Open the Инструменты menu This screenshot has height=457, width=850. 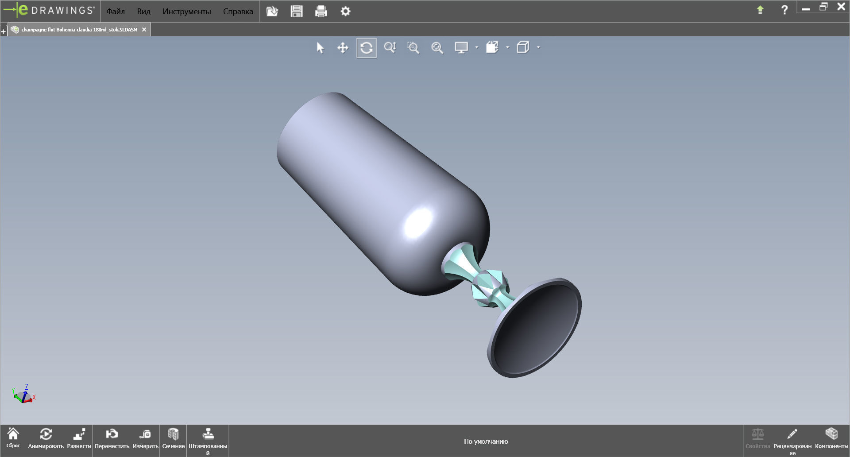[187, 12]
